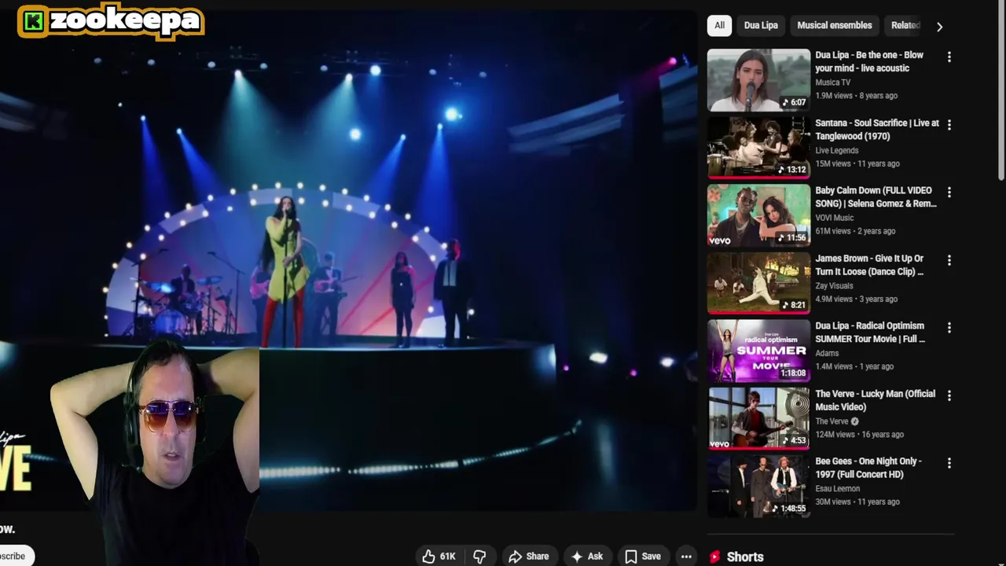This screenshot has width=1006, height=566.
Task: Open options menu for Bee Gees concert video
Action: (x=949, y=463)
